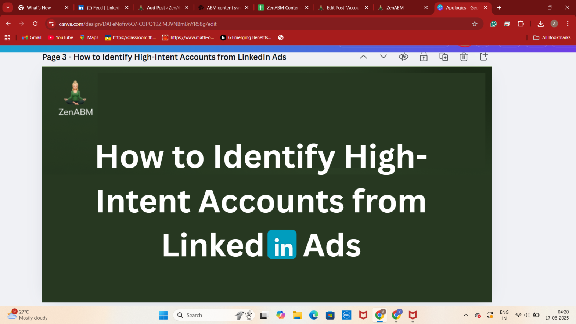Viewport: 576px width, 324px height.
Task: Open the Extensions puzzle icon
Action: click(521, 24)
